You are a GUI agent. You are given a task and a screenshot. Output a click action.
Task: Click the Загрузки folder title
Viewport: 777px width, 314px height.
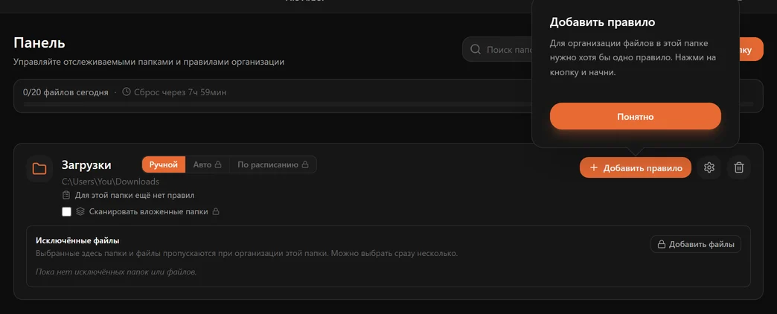86,165
